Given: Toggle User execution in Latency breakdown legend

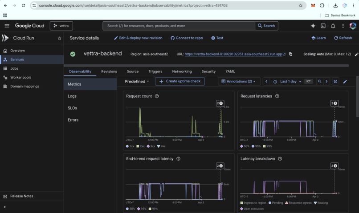Looking at the screenshot, I should [252, 209].
